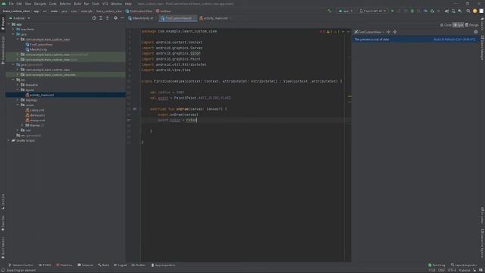Open preview panel settings gear icon

(x=476, y=32)
